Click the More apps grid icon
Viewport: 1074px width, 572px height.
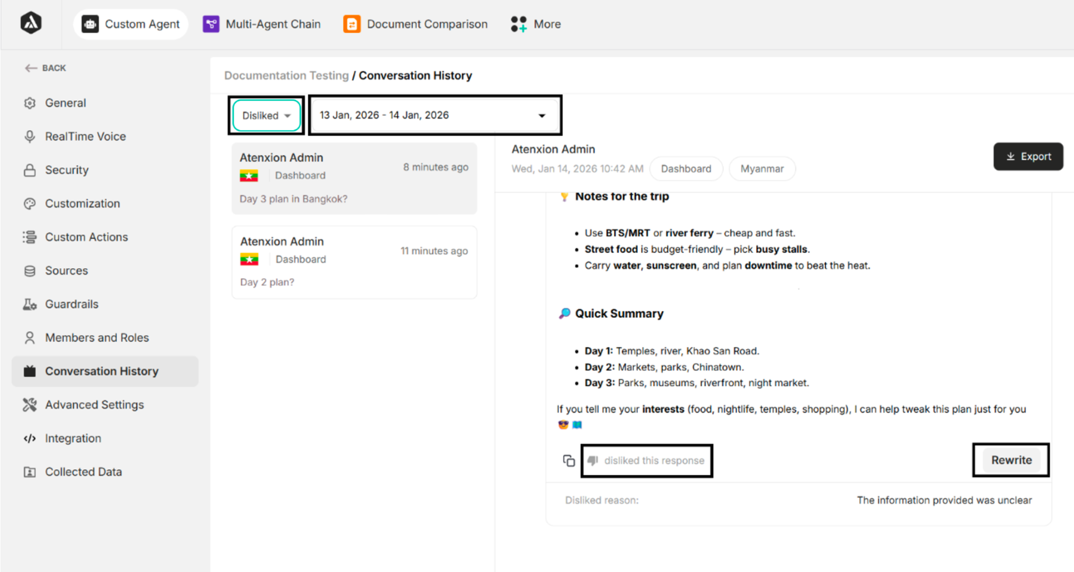click(x=519, y=24)
